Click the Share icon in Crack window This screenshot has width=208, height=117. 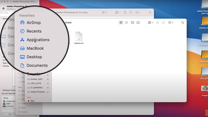(x=158, y=23)
